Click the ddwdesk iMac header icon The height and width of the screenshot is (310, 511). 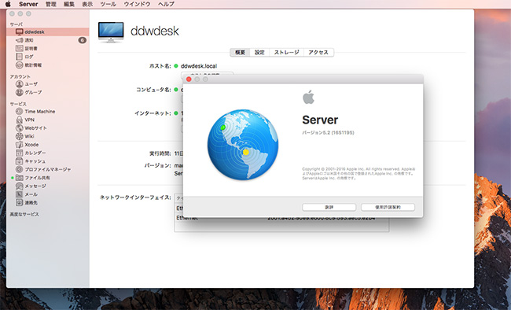click(x=111, y=32)
